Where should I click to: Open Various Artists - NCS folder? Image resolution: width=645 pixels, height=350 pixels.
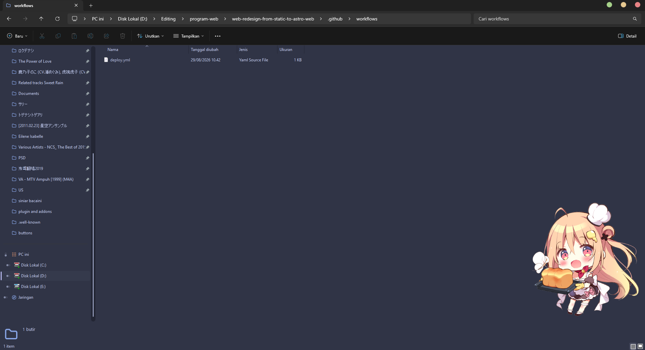[51, 147]
